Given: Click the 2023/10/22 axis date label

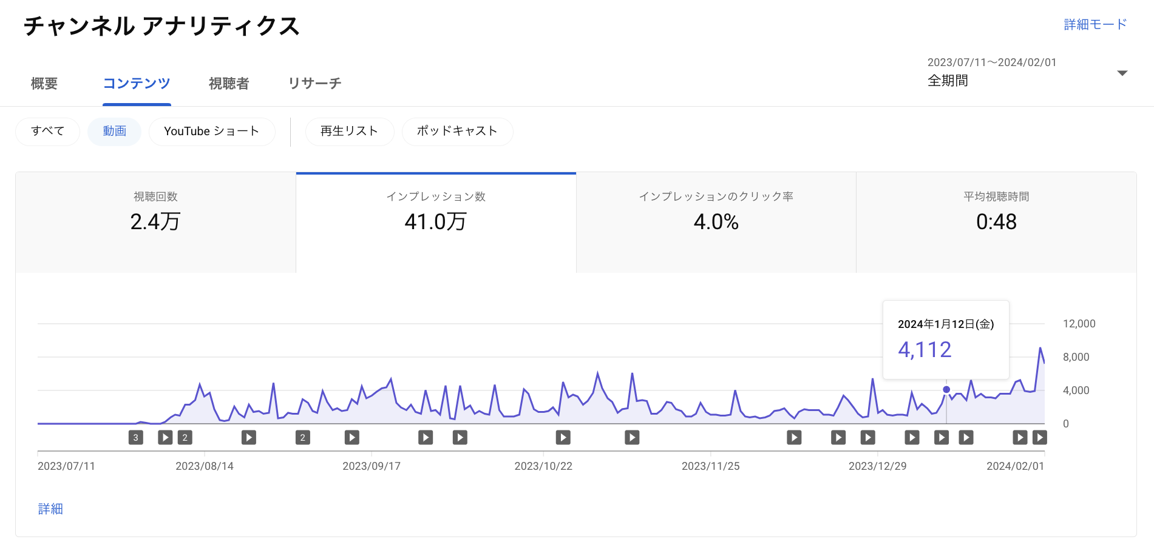Looking at the screenshot, I should click(x=543, y=466).
